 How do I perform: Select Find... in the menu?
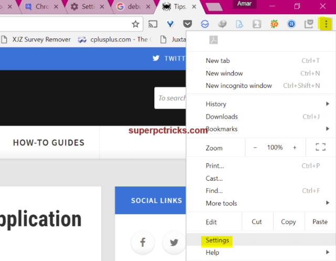[x=261, y=191]
